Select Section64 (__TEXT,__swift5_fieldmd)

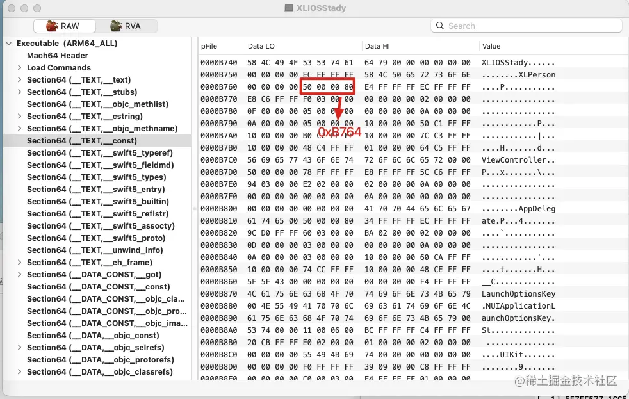(x=101, y=165)
